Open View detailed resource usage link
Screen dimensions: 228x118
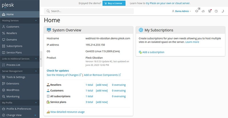(67, 112)
